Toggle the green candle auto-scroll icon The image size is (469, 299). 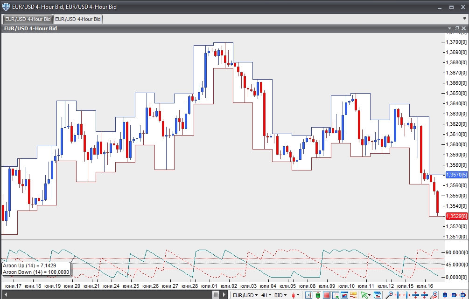click(x=317, y=295)
